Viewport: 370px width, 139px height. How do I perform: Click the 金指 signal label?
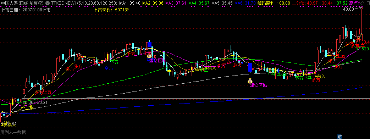[x=29, y=108]
